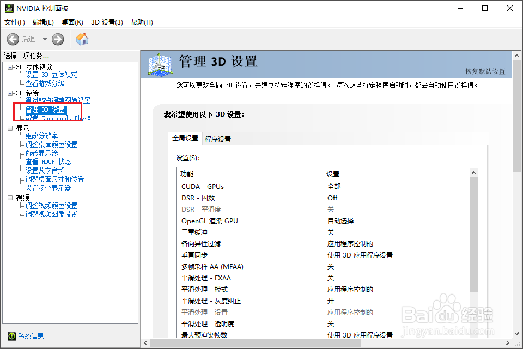Open the back history dropdown arrow
The width and height of the screenshot is (523, 349).
pyautogui.click(x=45, y=39)
